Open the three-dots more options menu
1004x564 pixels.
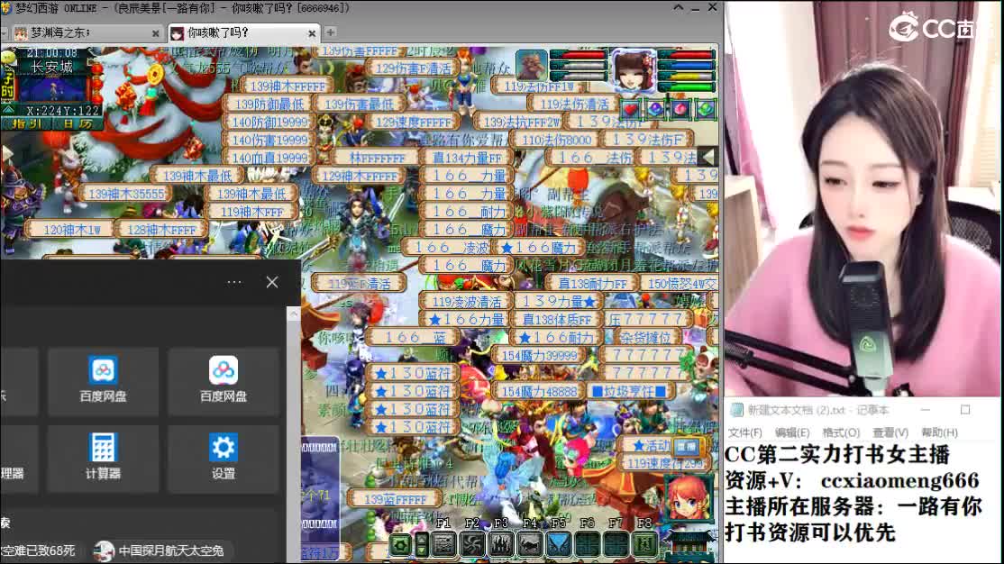point(234,282)
